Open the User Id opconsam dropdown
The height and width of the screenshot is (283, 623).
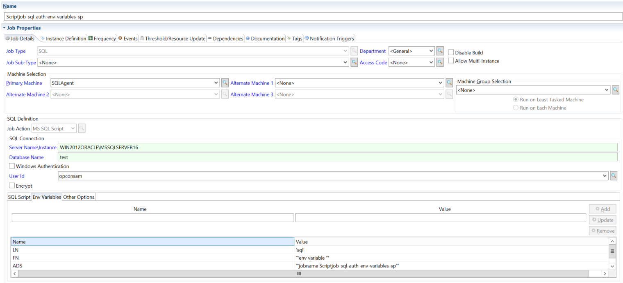click(605, 176)
